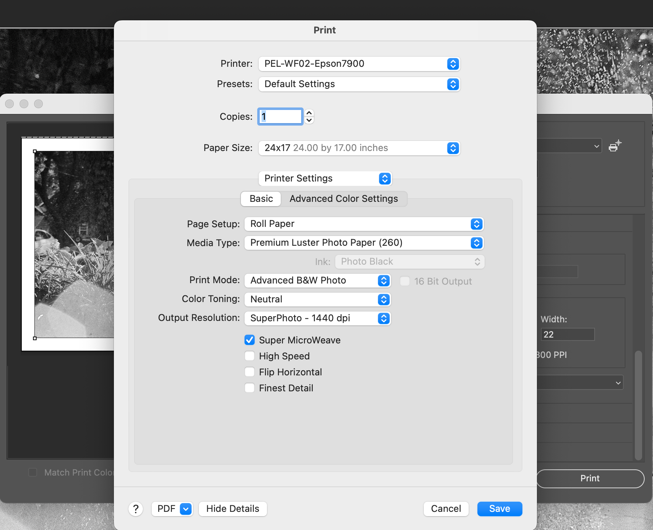This screenshot has height=530, width=653.
Task: Enable the Finest Detail checkbox
Action: coord(250,388)
